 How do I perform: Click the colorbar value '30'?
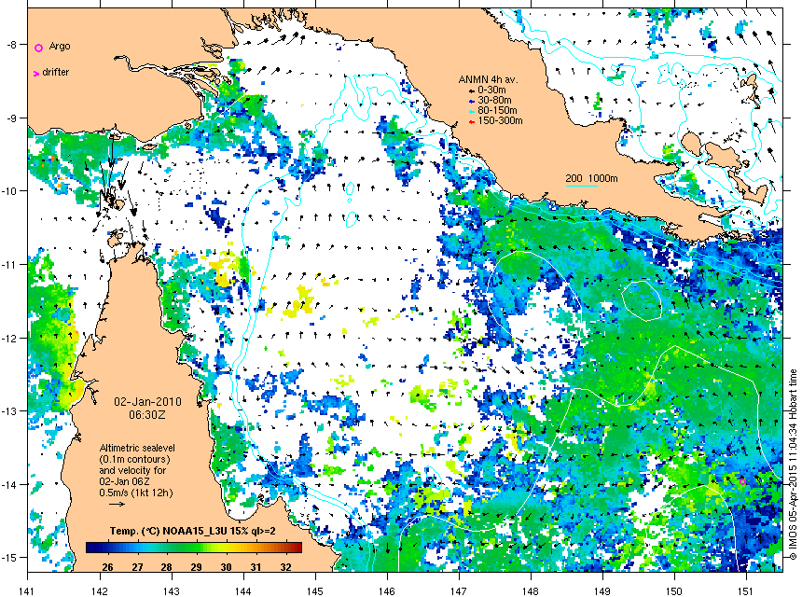click(226, 567)
